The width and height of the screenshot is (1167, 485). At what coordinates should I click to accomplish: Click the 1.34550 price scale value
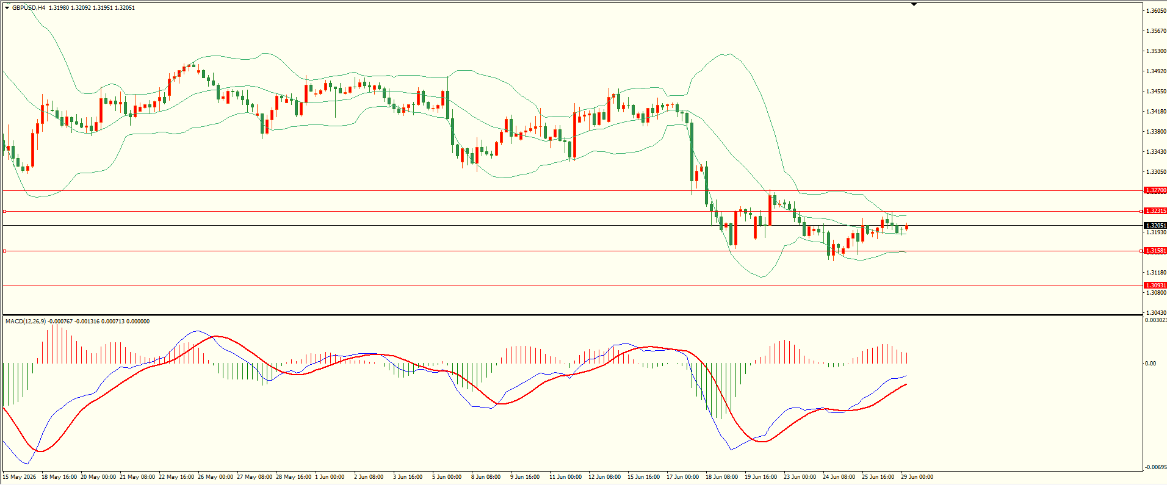click(x=1156, y=92)
